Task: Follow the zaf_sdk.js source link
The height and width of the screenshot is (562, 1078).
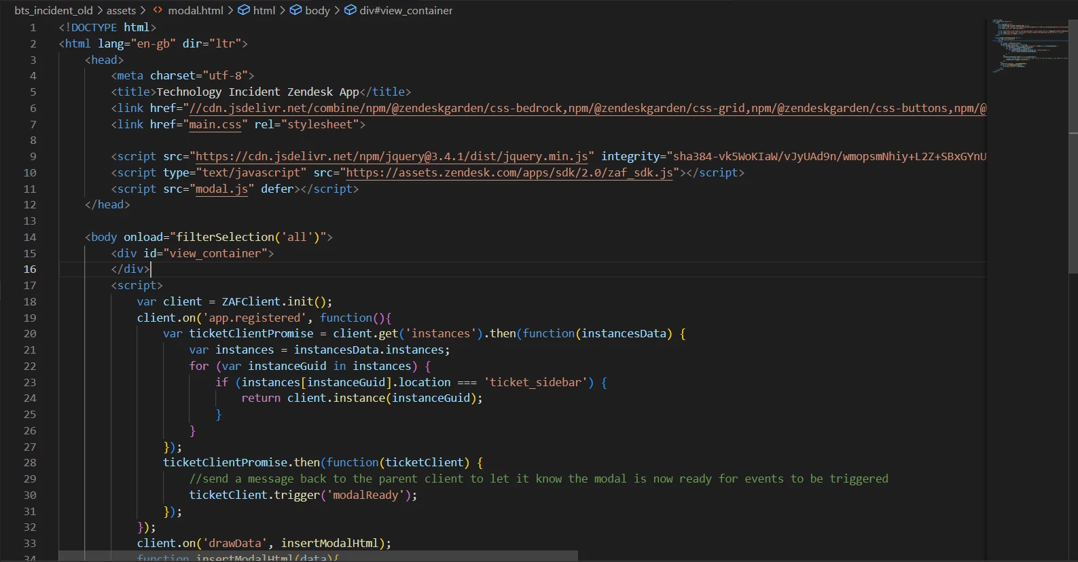Action: pos(509,172)
